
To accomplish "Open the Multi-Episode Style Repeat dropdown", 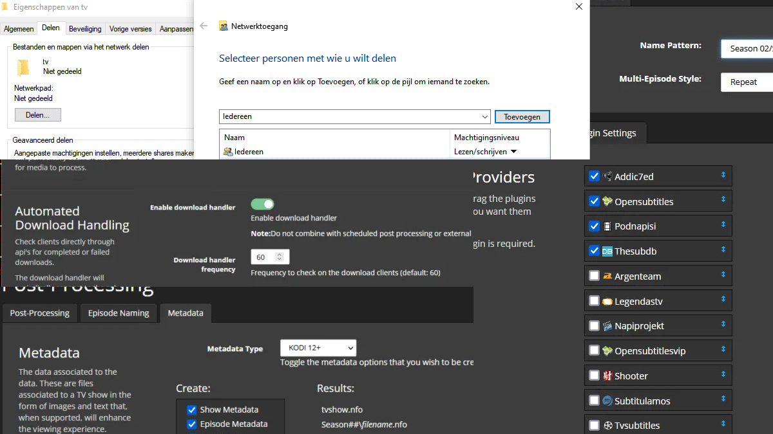I will pos(746,82).
